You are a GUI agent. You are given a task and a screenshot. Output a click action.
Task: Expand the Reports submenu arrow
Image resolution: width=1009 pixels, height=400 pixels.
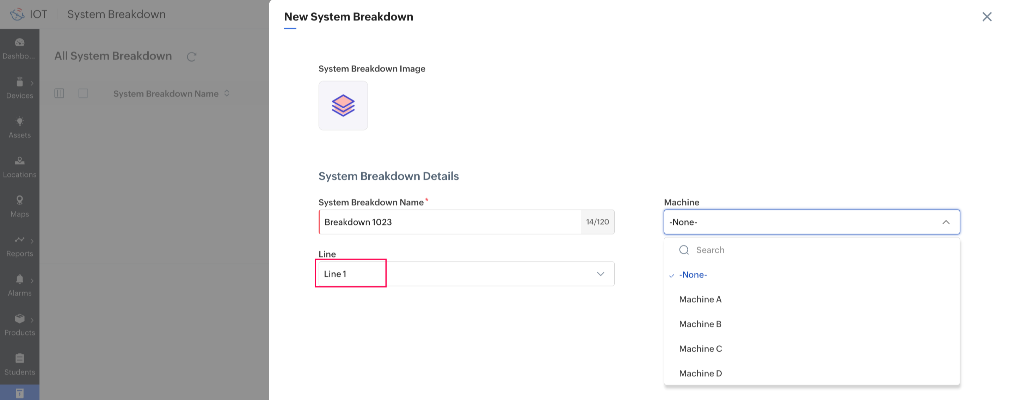click(x=32, y=241)
